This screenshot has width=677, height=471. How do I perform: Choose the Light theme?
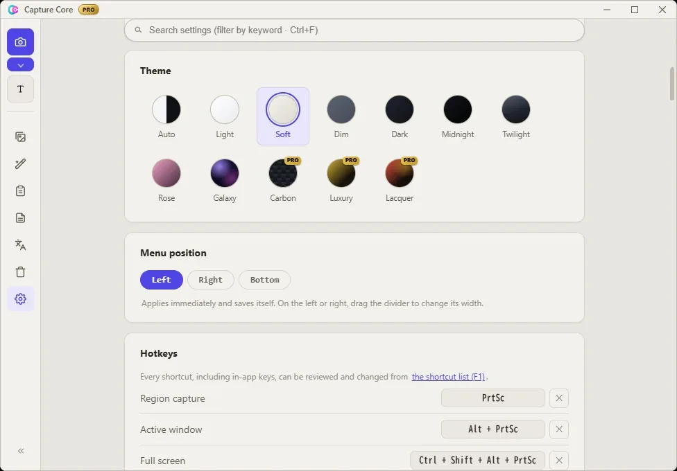pyautogui.click(x=225, y=116)
